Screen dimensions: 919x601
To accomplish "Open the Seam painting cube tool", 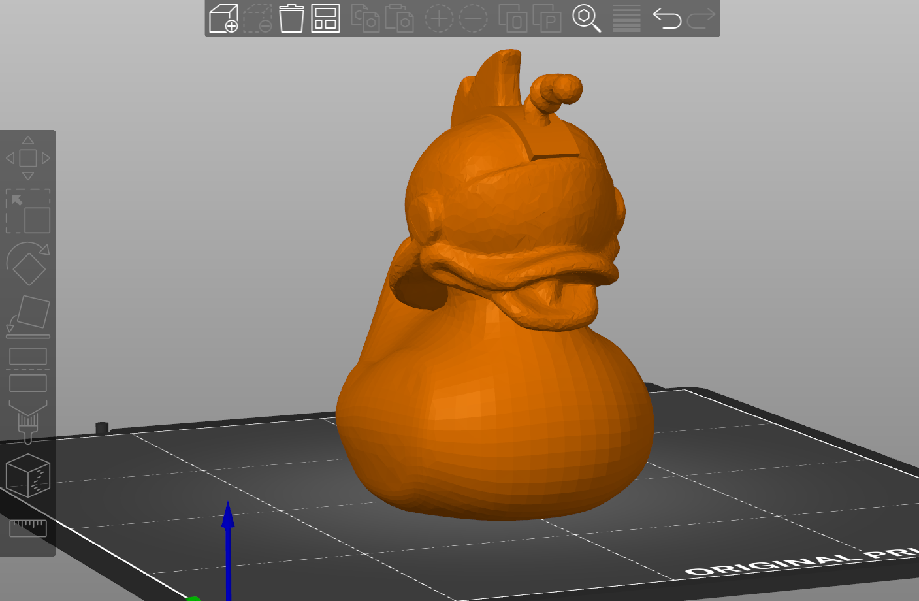I will 28,476.
